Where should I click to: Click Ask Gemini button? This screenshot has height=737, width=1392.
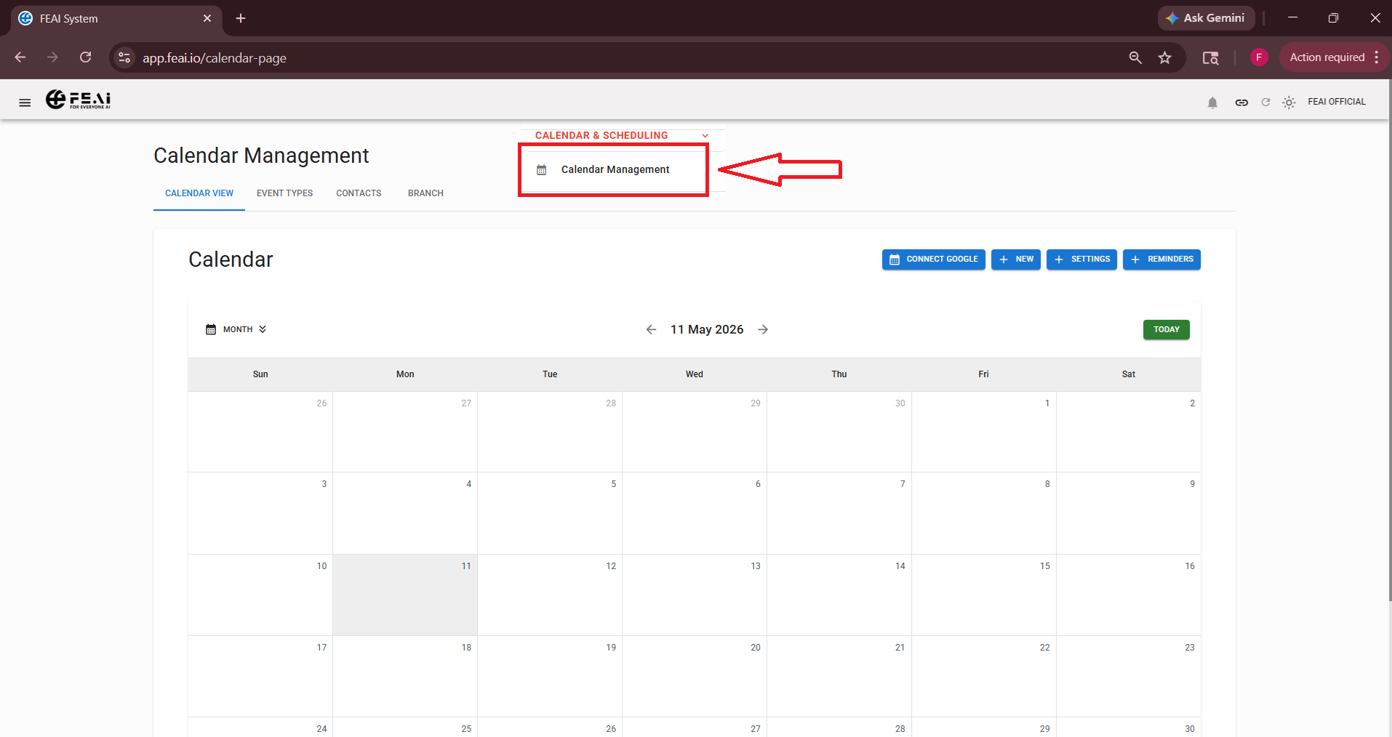point(1206,18)
